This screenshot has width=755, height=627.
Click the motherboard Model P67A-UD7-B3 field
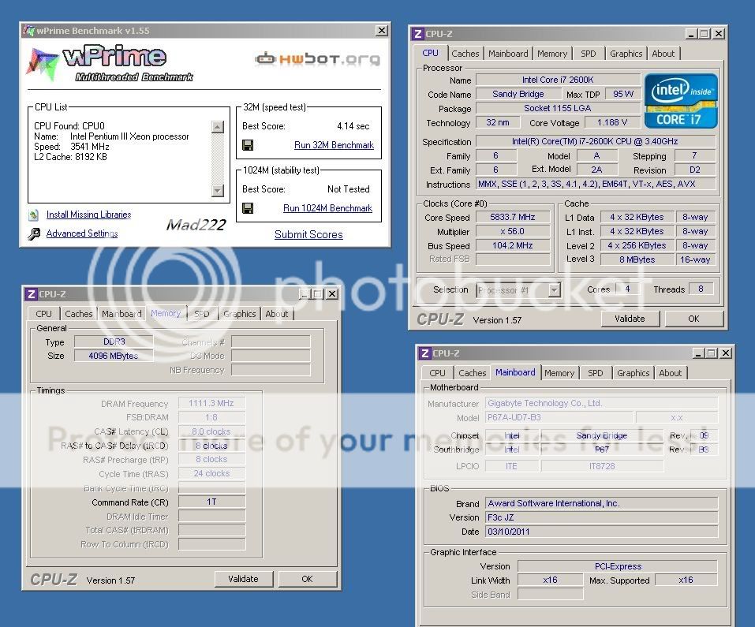coord(559,417)
